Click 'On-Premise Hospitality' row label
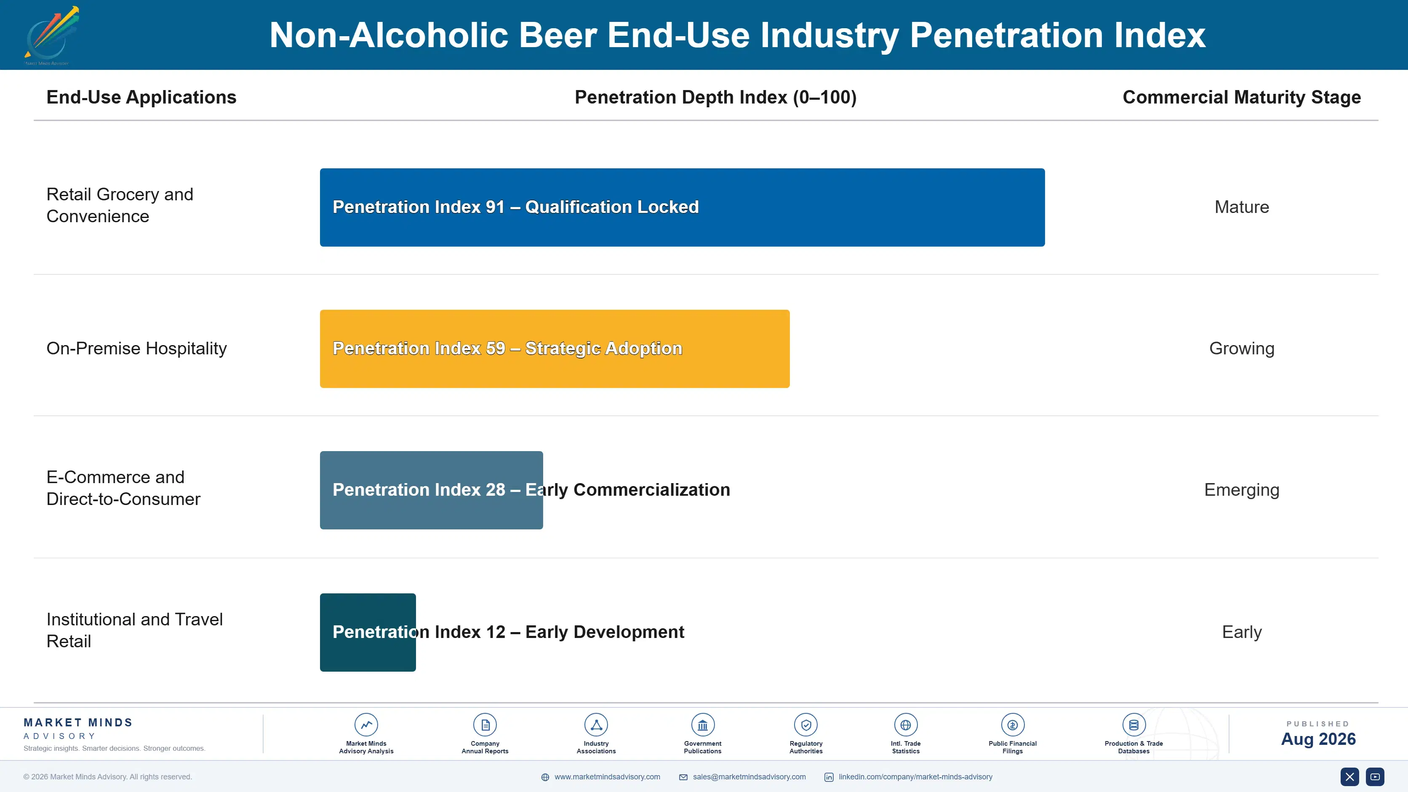 click(137, 348)
